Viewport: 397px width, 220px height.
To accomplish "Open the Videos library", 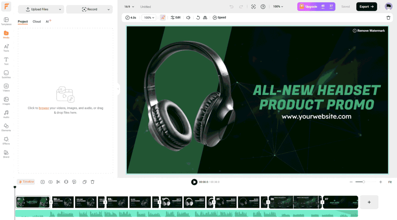I will 6,88.
